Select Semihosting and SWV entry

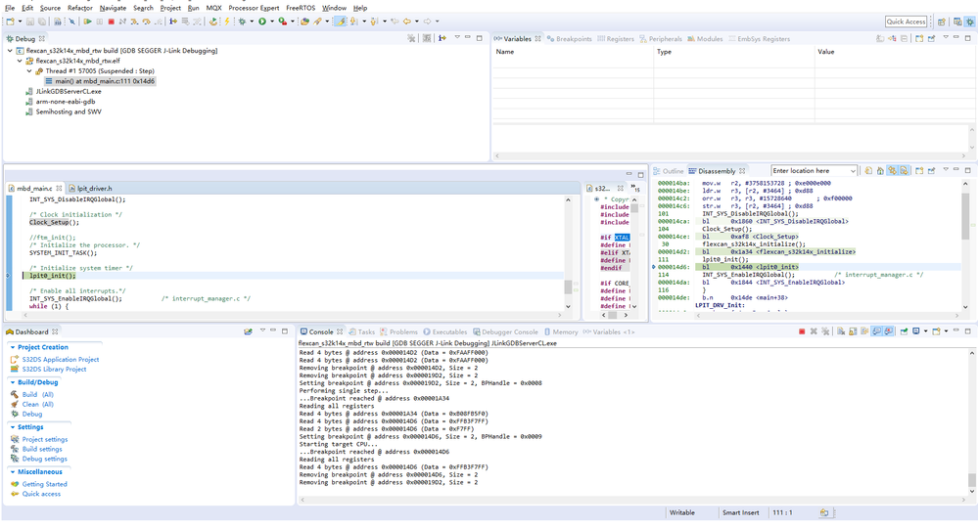click(68, 111)
